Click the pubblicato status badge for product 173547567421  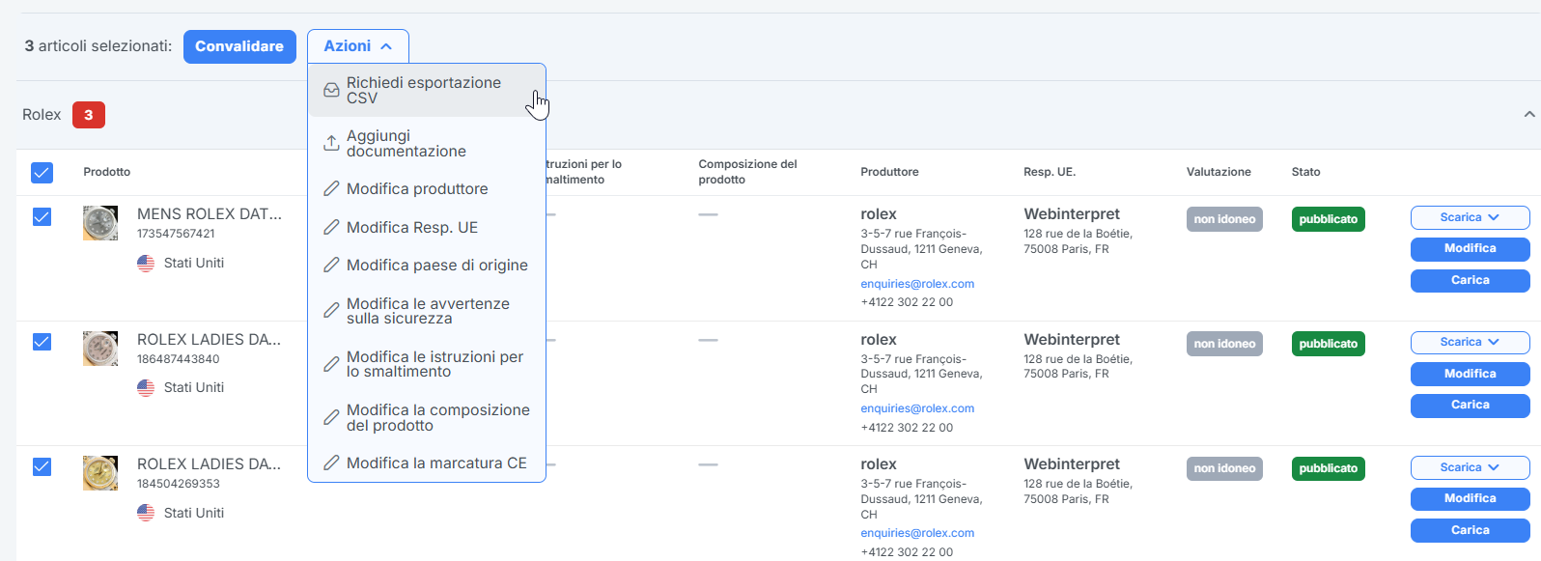(1329, 219)
